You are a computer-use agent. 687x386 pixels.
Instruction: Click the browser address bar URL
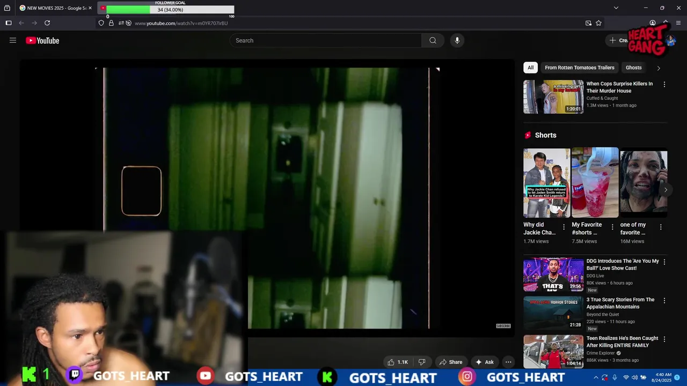coord(181,23)
